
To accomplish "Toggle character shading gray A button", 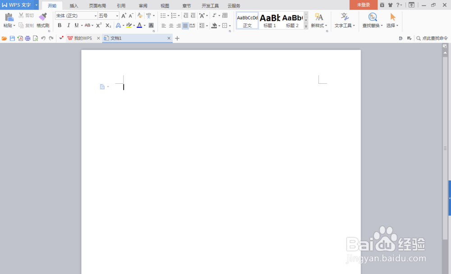I will (151, 25).
